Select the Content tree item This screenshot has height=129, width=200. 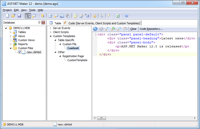coord(73,48)
